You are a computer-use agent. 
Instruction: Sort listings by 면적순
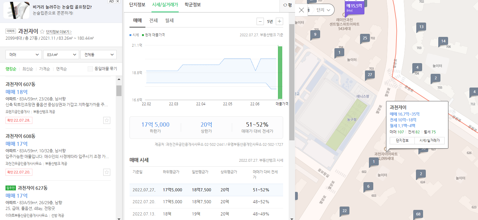tap(61, 69)
